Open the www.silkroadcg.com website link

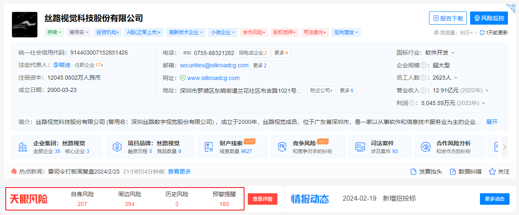[x=213, y=78]
